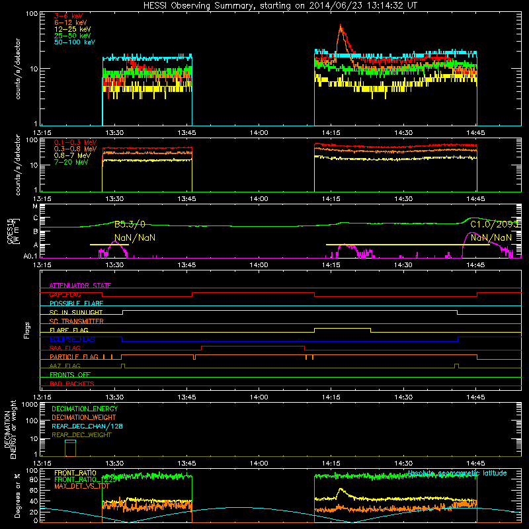Click the MAX_DET_VS_TOT legend label
The image size is (529, 529).
click(82, 486)
